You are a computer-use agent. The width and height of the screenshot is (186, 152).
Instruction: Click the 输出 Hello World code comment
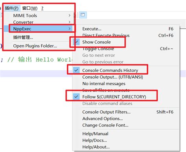pyautogui.click(x=40, y=60)
